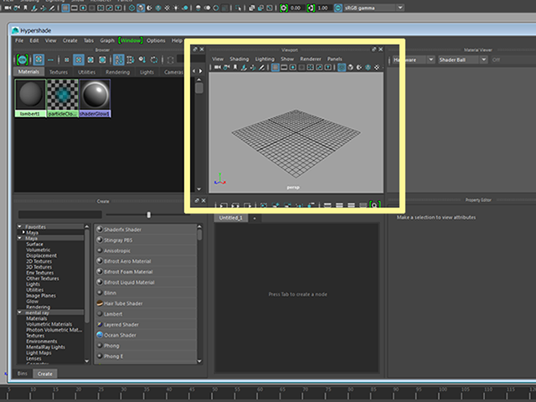Switch to the Utilities tab in Browser

click(86, 72)
